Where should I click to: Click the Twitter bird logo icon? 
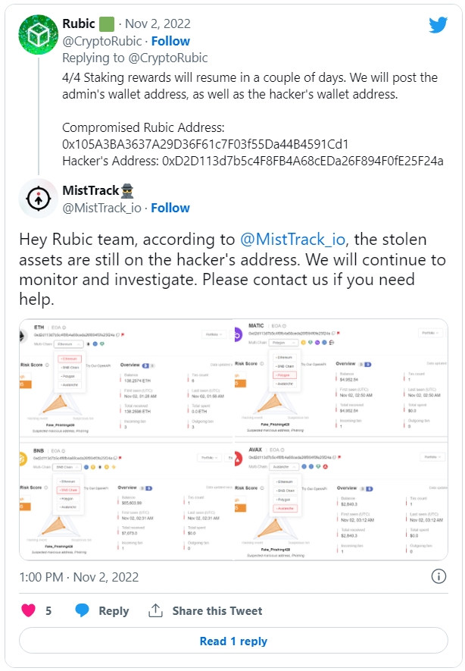pos(438,25)
